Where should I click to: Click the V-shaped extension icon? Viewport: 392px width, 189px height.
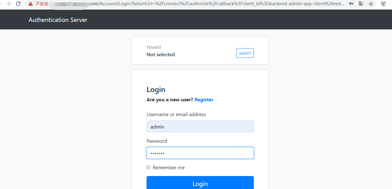[x=383, y=4]
